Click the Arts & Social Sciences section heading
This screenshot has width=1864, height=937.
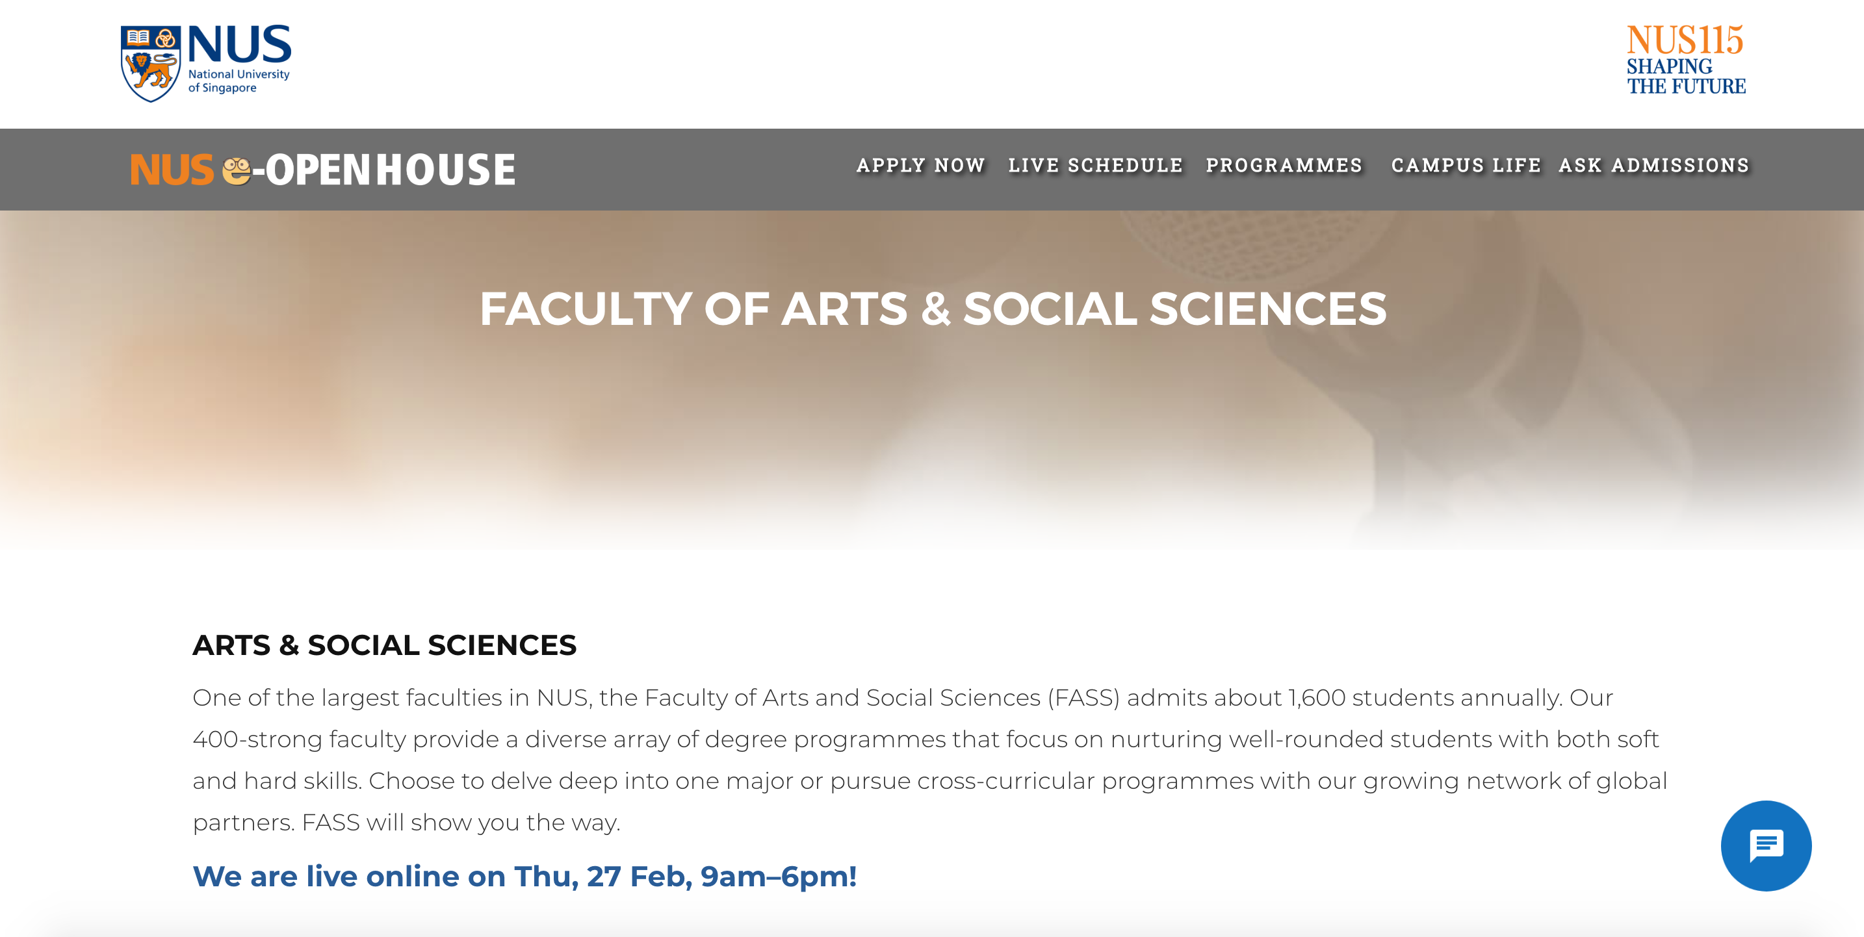tap(384, 645)
